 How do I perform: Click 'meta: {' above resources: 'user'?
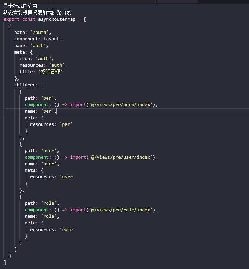34,170
